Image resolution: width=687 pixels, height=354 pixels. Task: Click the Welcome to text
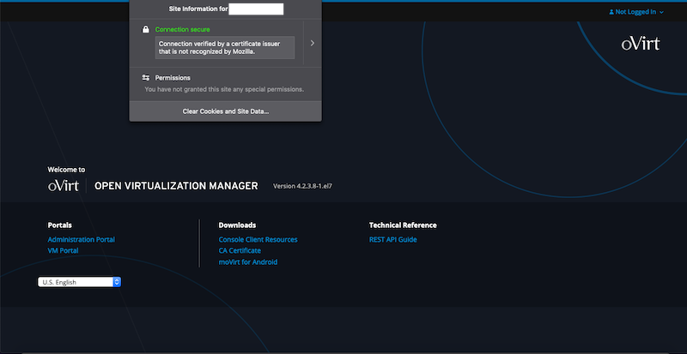click(x=66, y=170)
